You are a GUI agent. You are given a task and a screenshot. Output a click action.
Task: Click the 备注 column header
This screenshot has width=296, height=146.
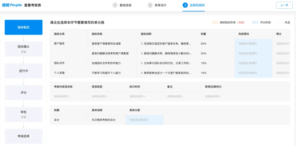[x=182, y=87]
